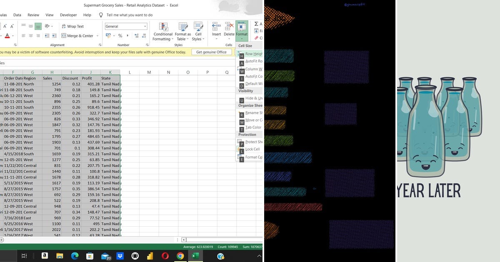Toggle Center horizontal alignment
The width and height of the screenshot is (500, 262).
(31, 36)
